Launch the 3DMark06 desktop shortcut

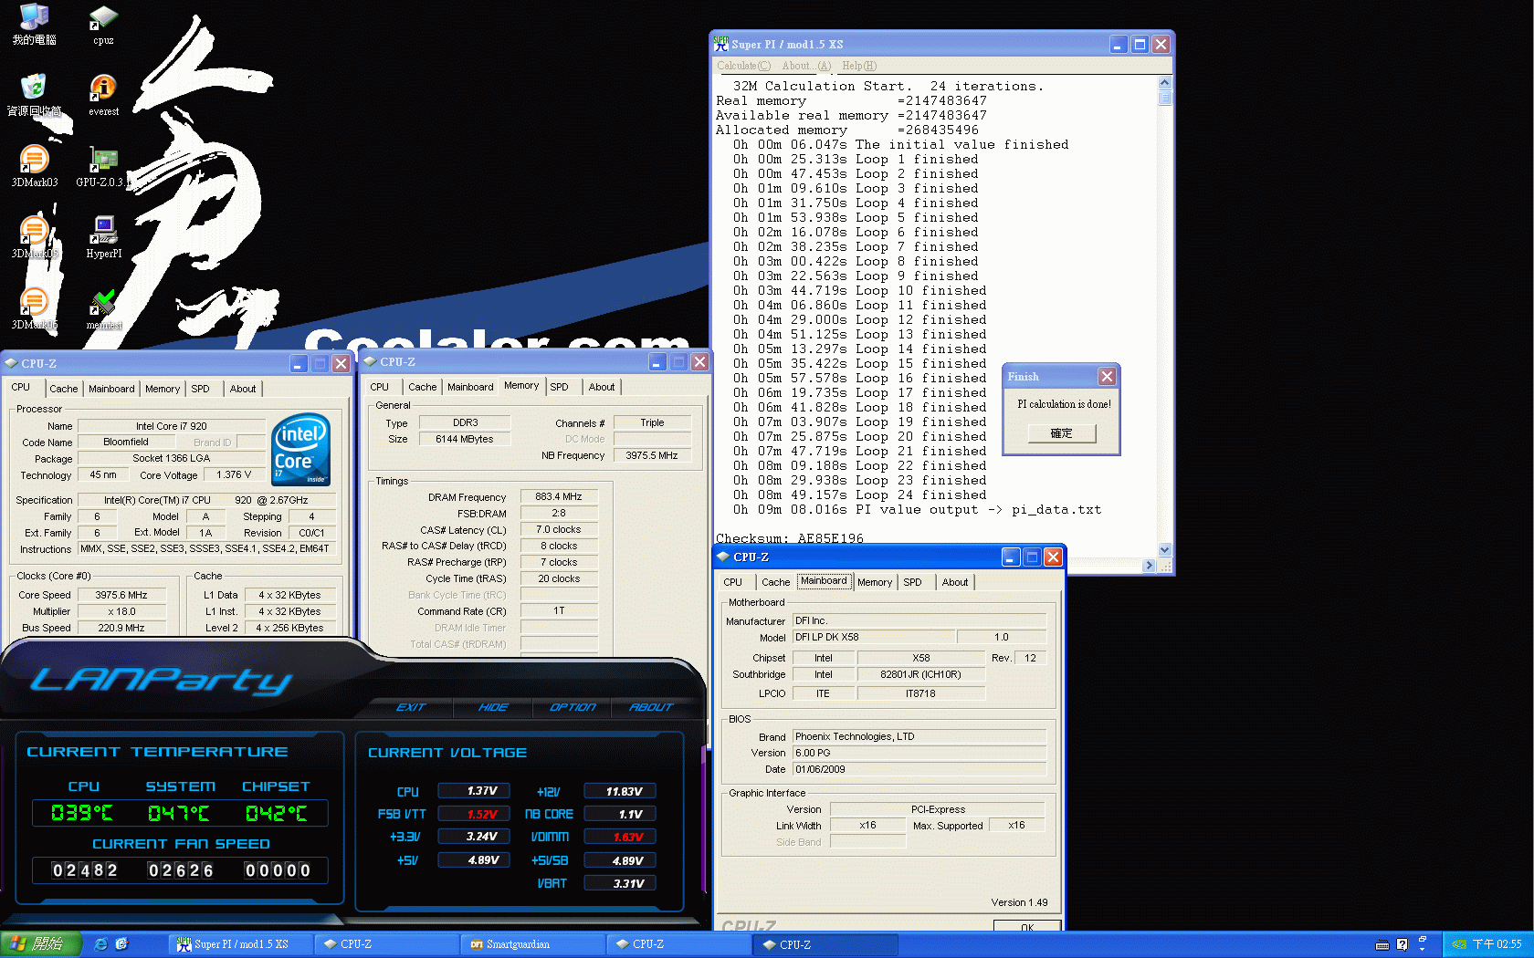coord(34,309)
